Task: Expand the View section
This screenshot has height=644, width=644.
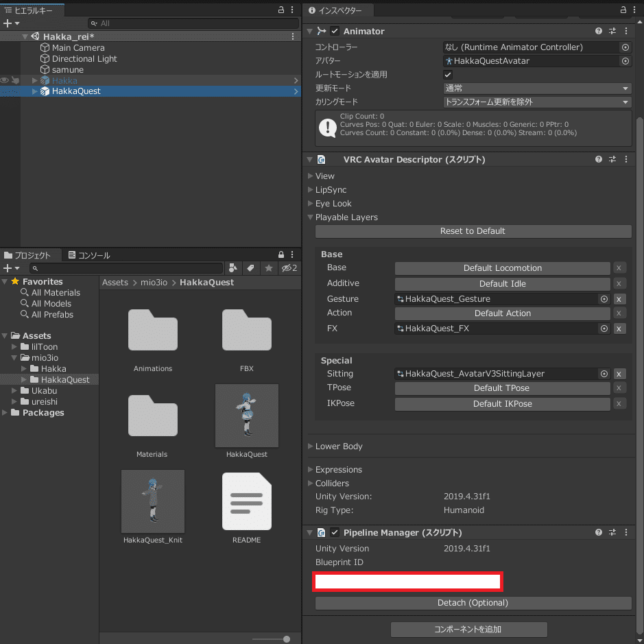Action: (311, 176)
